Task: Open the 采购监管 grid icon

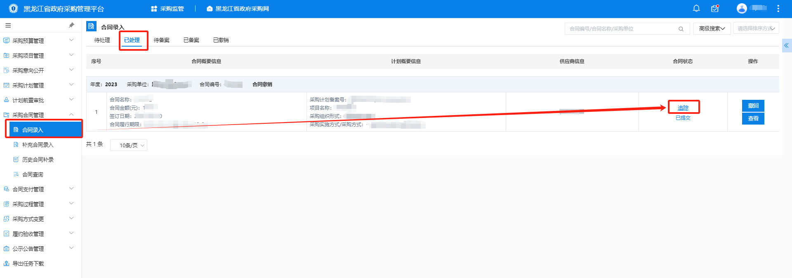Action: click(154, 9)
